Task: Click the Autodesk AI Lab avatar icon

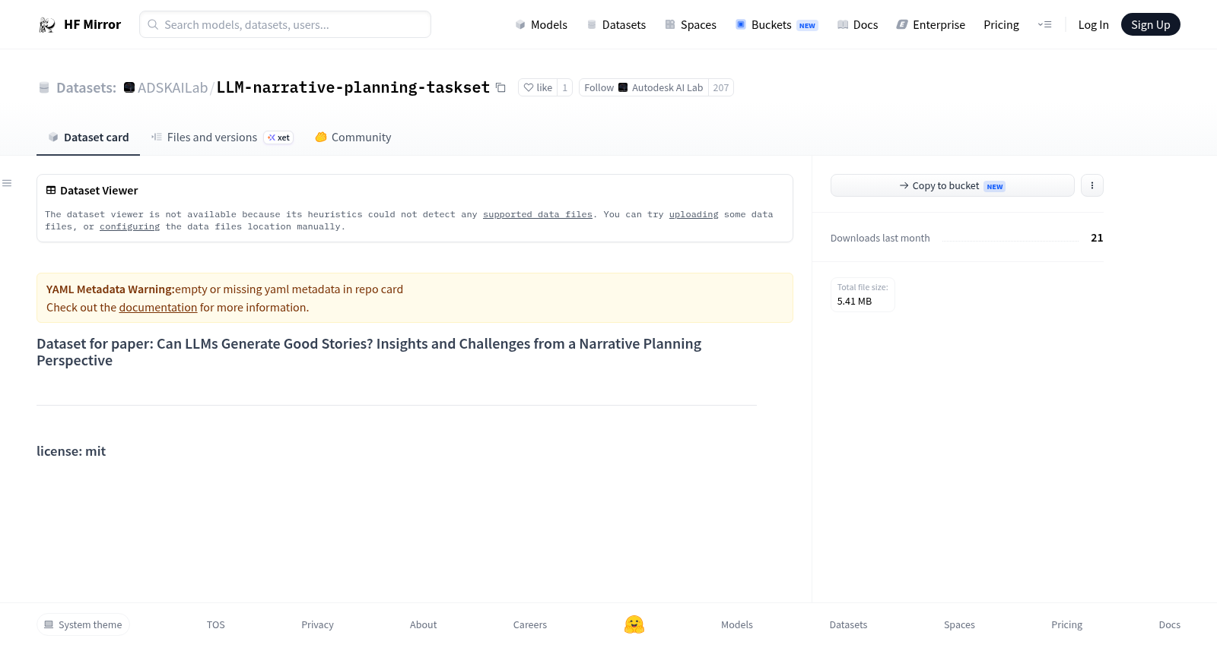Action: point(623,87)
